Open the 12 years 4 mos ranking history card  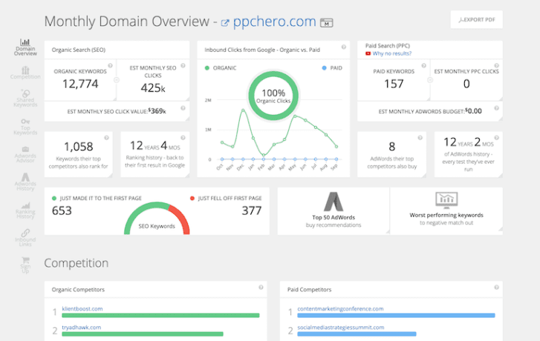pos(155,154)
